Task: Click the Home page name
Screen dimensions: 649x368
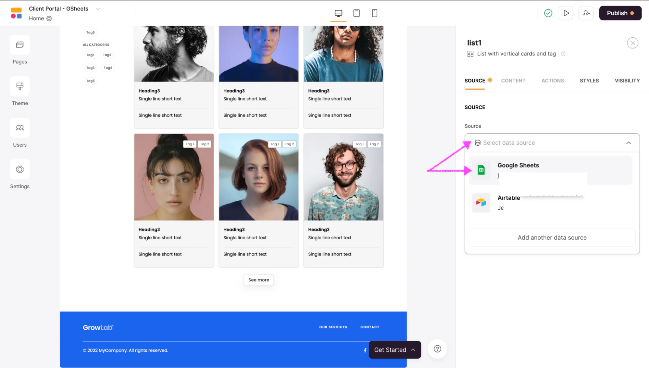Action: (x=36, y=18)
